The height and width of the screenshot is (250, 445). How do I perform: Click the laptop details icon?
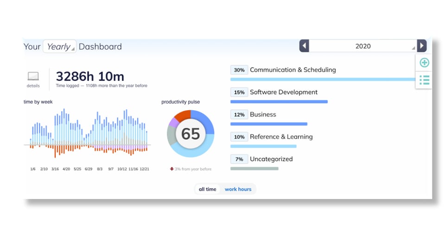33,76
